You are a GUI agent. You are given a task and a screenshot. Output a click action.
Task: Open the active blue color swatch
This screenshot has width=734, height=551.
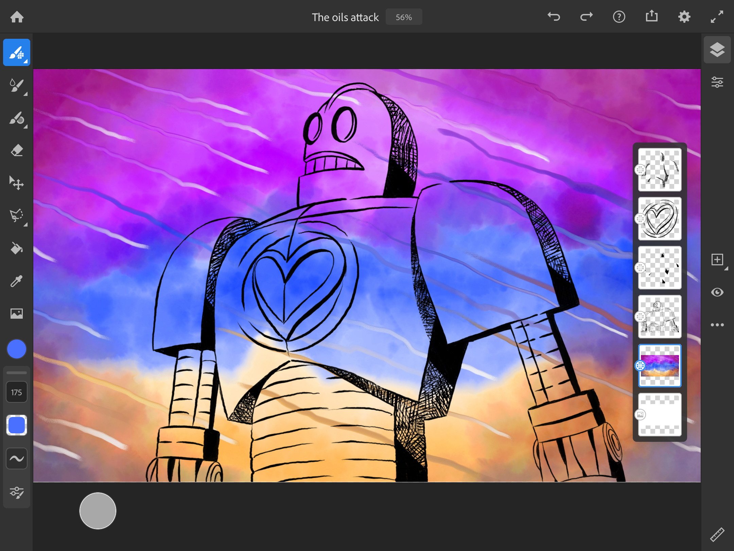tap(16, 349)
